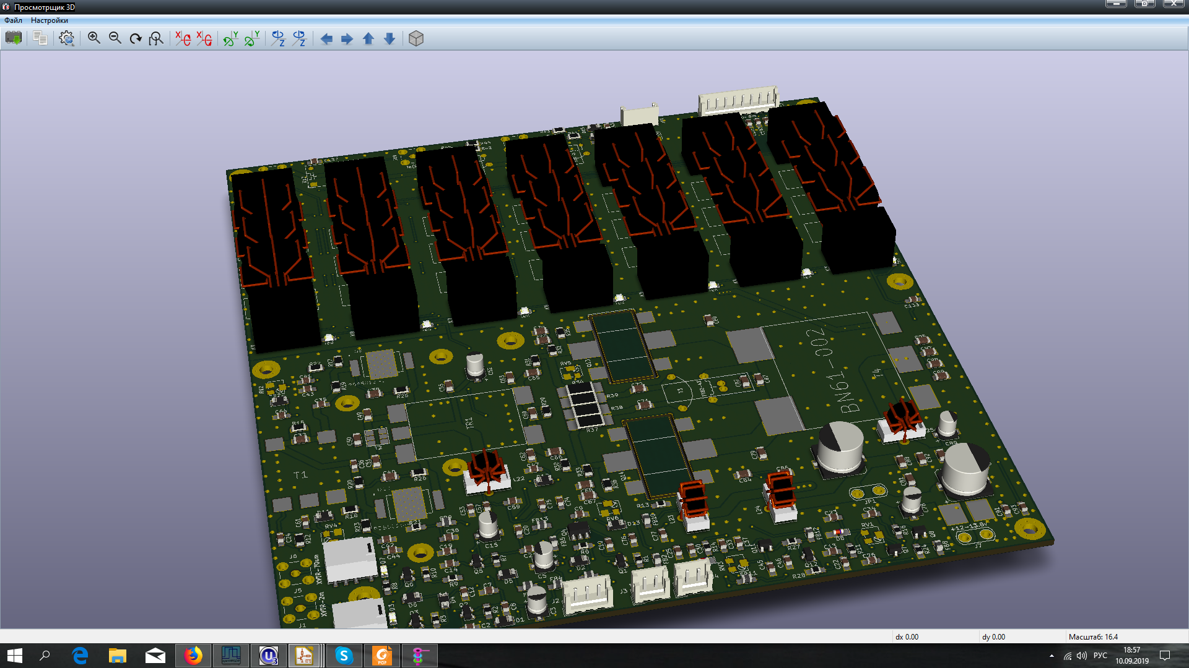Fit board in the view
1189x668 pixels.
[x=157, y=38]
